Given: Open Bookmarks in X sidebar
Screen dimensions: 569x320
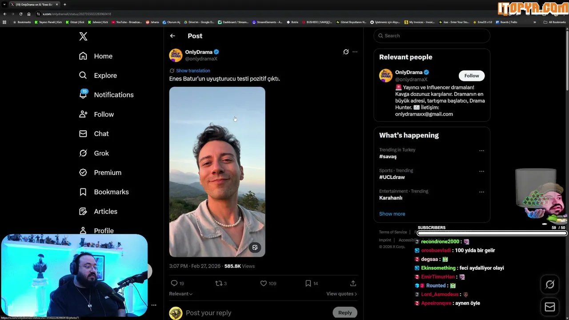Looking at the screenshot, I should 104,192.
